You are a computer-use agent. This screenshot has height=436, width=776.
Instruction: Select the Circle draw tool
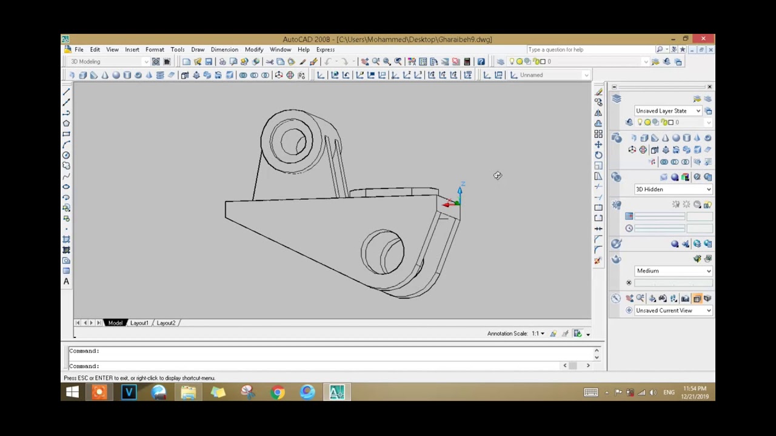pos(66,155)
